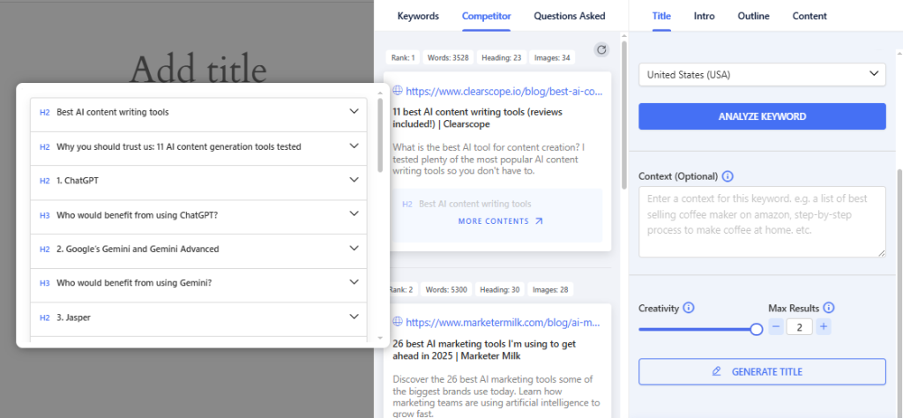Viewport: 903px width, 418px height.
Task: Click '26 best AI marketing tools' result title
Action: [x=484, y=350]
